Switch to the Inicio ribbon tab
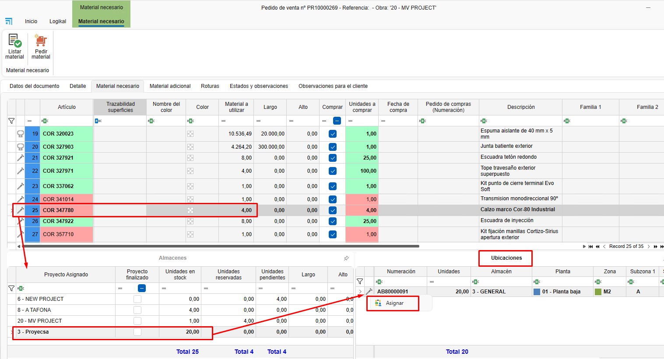Image resolution: width=664 pixels, height=359 pixels. [31, 21]
